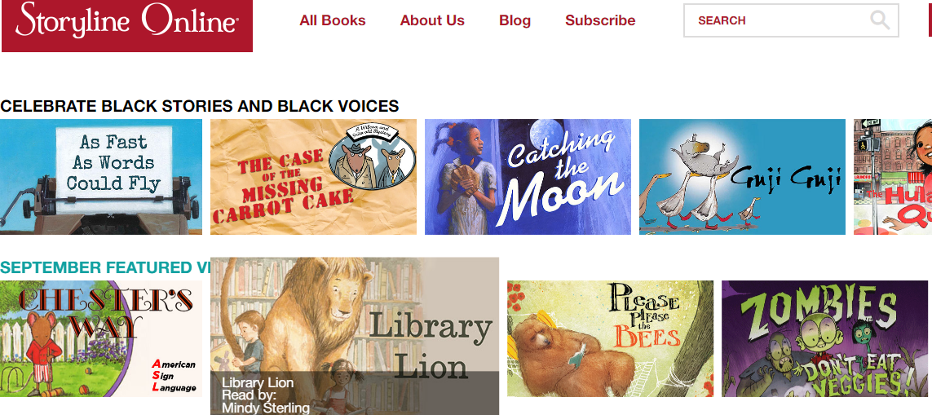Image resolution: width=932 pixels, height=415 pixels.
Task: Click the Library Lion caption overlay
Action: click(355, 393)
